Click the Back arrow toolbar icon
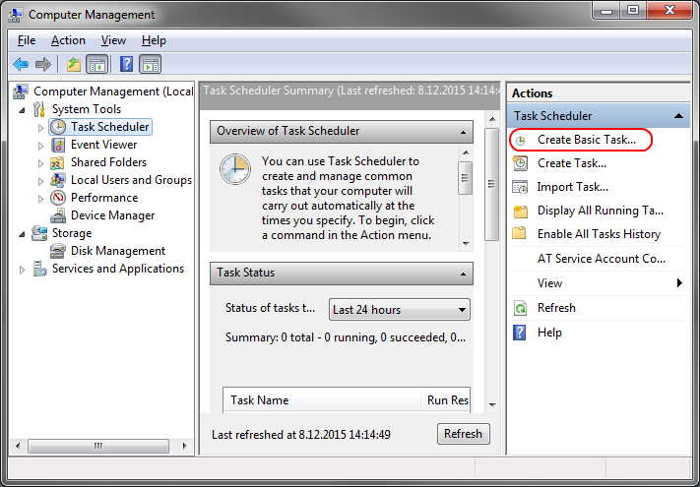Image resolution: width=700 pixels, height=487 pixels. pyautogui.click(x=21, y=65)
